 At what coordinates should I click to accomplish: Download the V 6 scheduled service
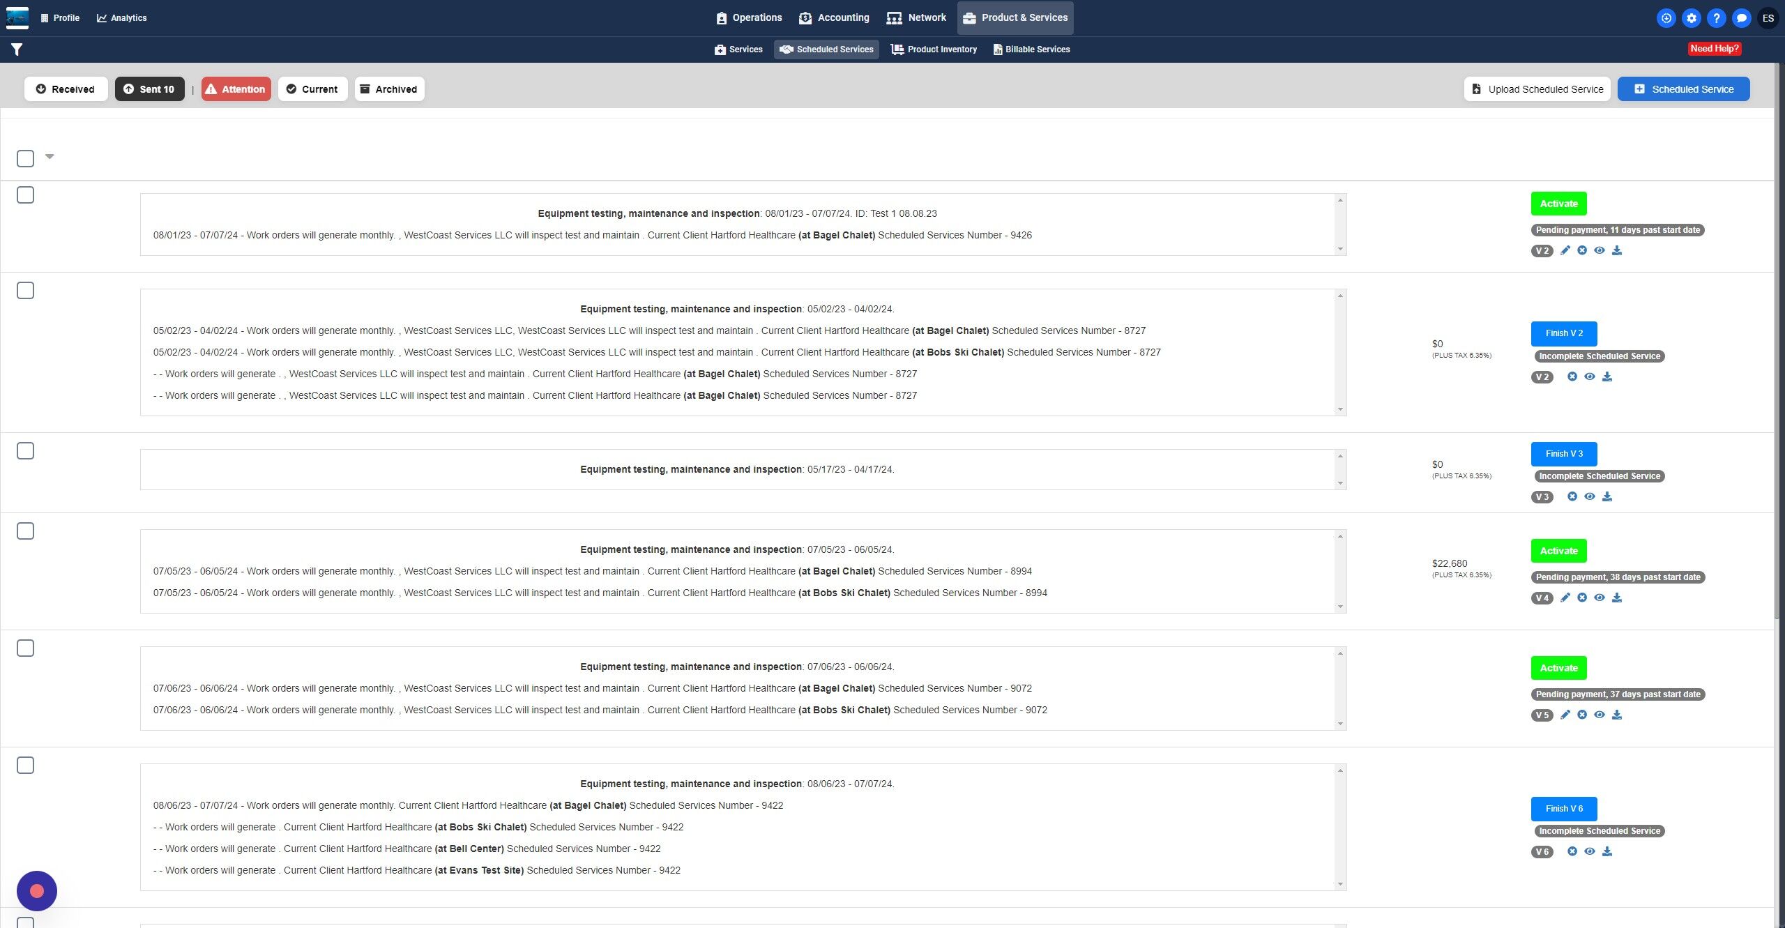[x=1607, y=852]
